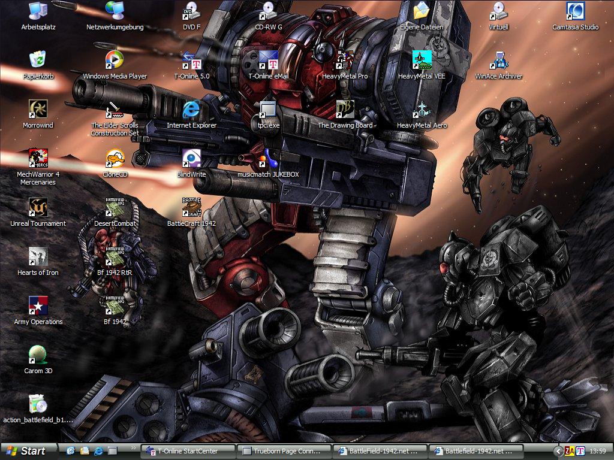Click the T-Online tray icon
Image resolution: width=614 pixels, height=460 pixels.
coord(580,452)
